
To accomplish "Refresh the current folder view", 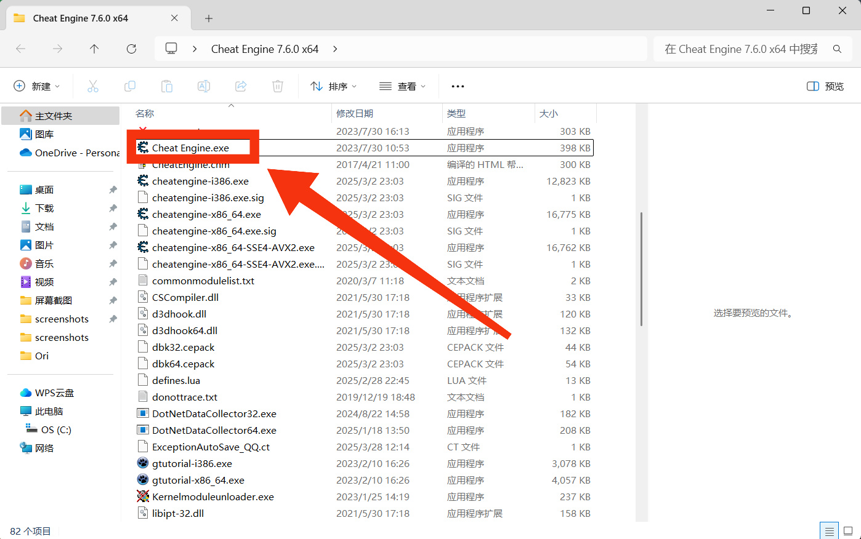I will 131,49.
